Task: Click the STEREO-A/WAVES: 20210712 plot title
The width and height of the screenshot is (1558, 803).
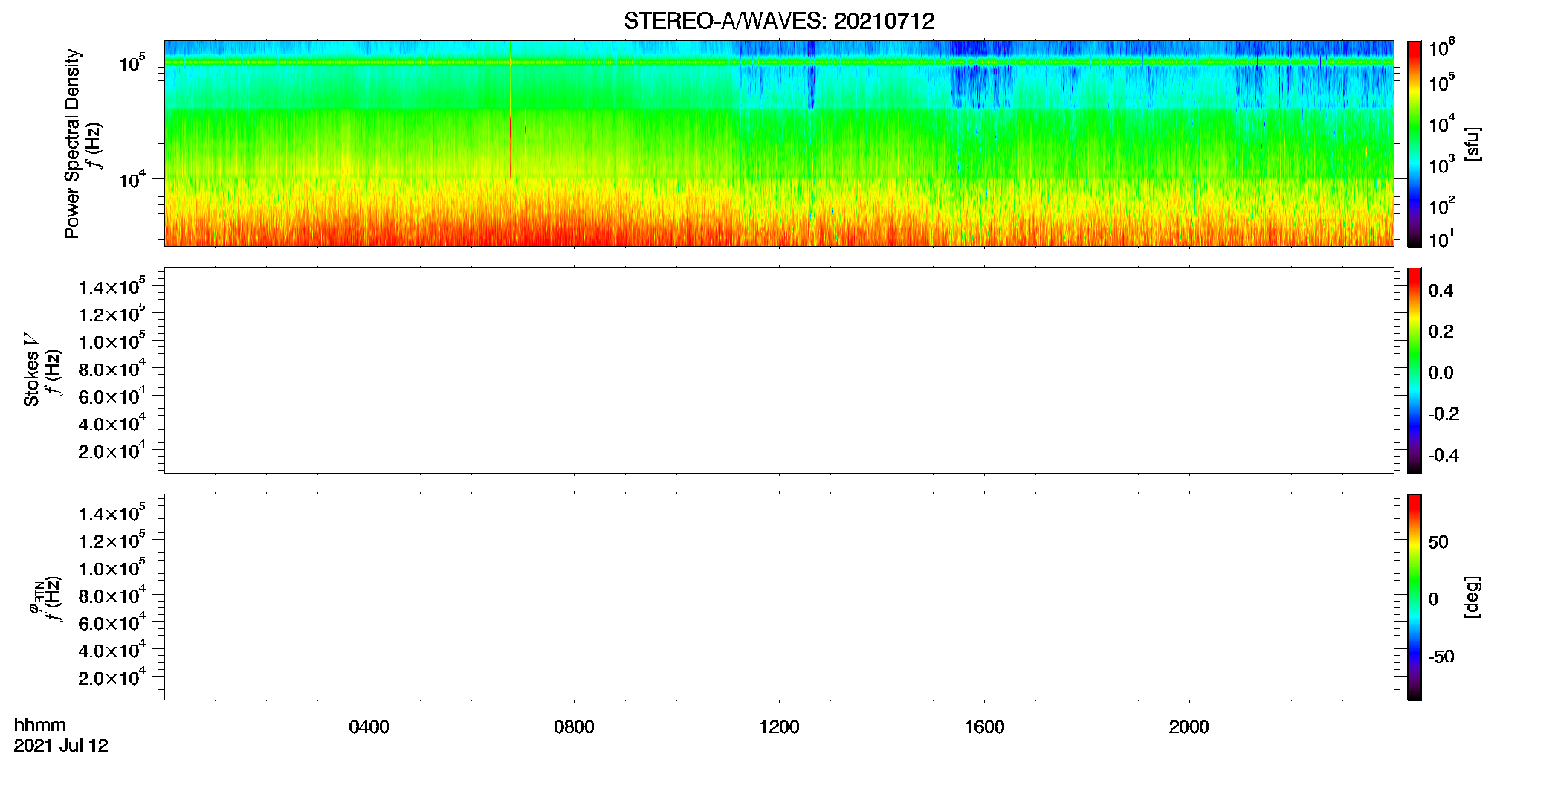Action: pos(779,22)
